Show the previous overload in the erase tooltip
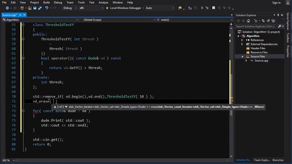Viewport: 292px width, 164px height. pos(55,107)
